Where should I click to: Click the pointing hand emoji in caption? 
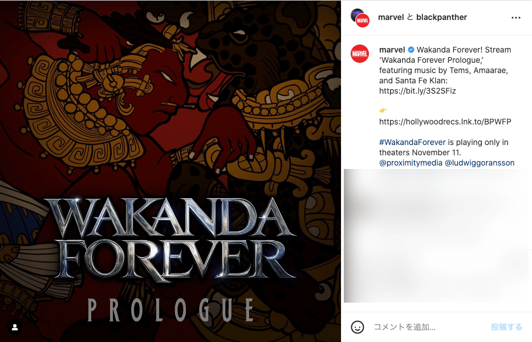tap(383, 110)
